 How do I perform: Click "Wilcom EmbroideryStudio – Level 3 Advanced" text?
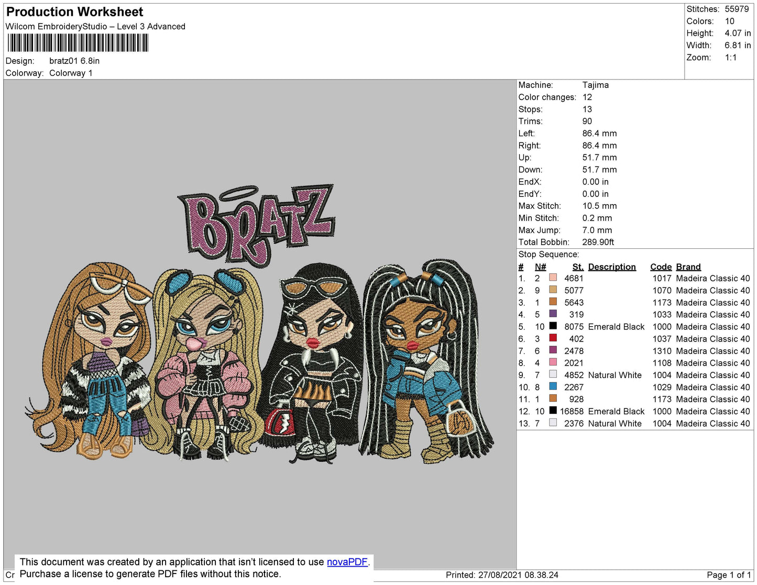point(95,26)
